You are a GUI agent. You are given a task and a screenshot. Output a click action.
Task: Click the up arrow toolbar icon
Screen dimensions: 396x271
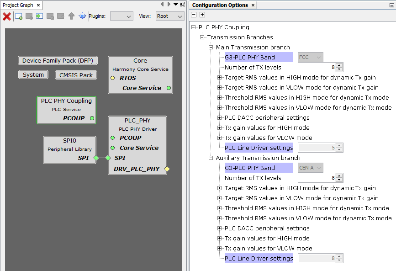pos(71,16)
